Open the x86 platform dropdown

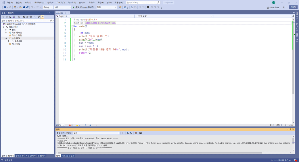click(62, 7)
